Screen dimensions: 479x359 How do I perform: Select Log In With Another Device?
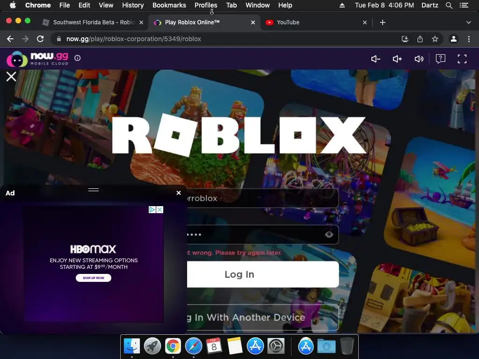pos(263,317)
